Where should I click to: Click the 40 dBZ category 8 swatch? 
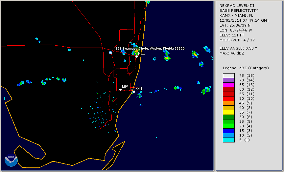click(229, 108)
